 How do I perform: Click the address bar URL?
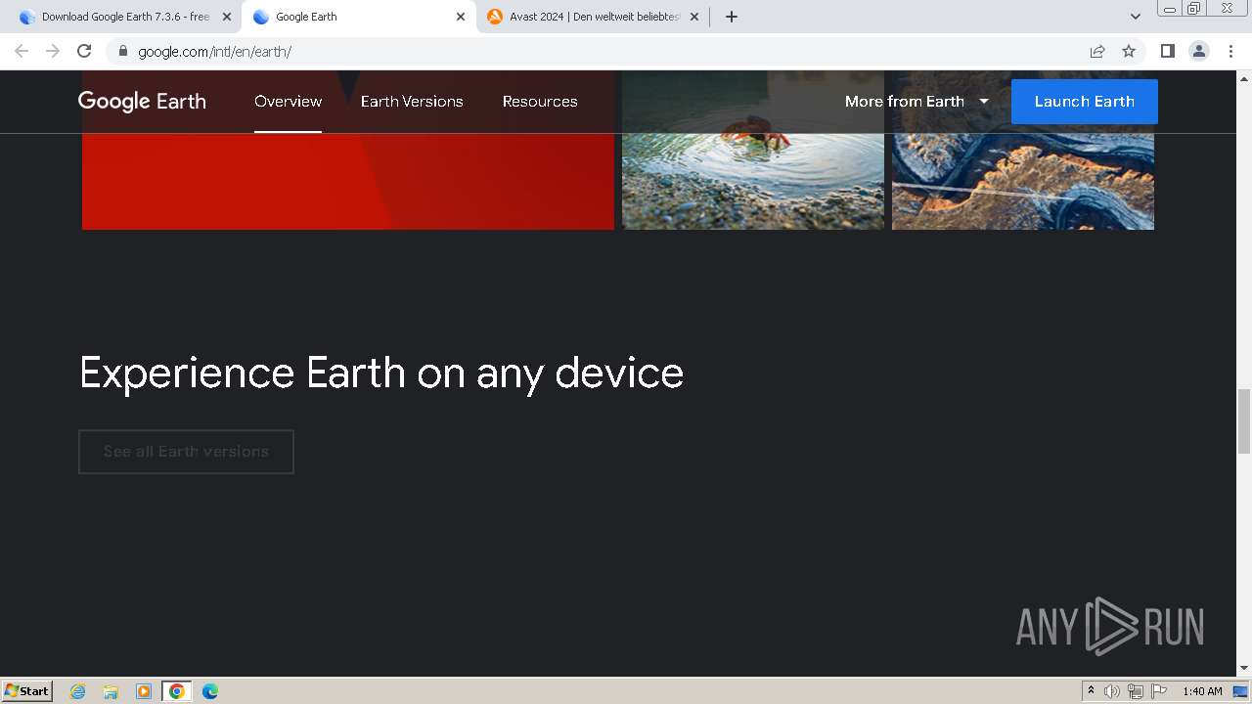coord(214,51)
